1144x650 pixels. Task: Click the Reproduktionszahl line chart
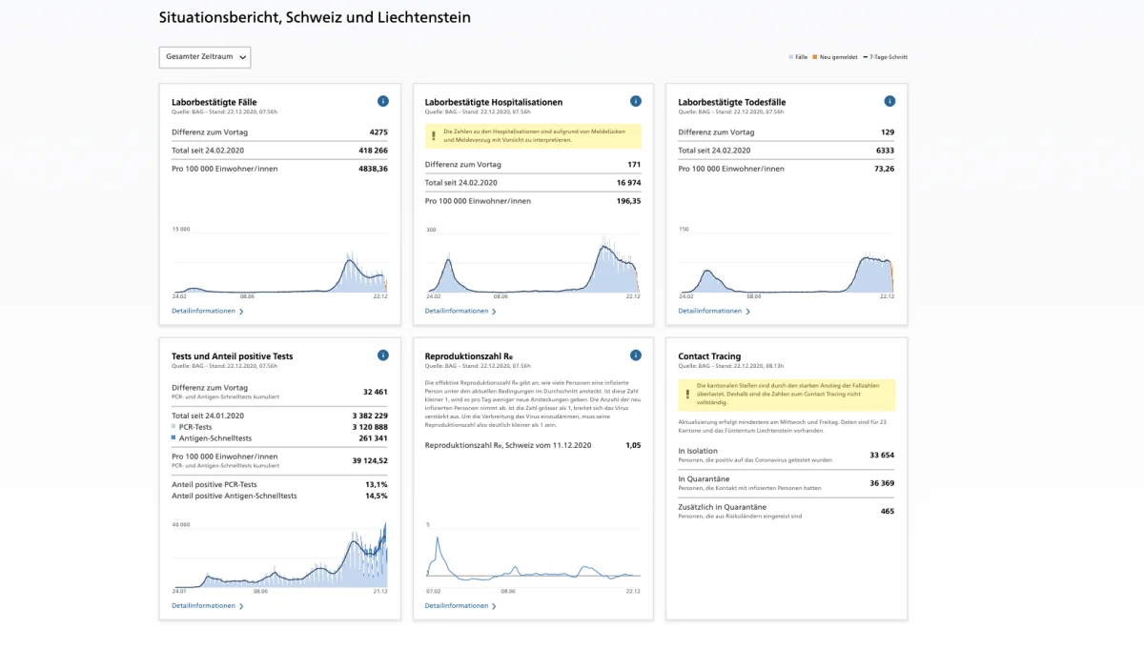(x=533, y=558)
